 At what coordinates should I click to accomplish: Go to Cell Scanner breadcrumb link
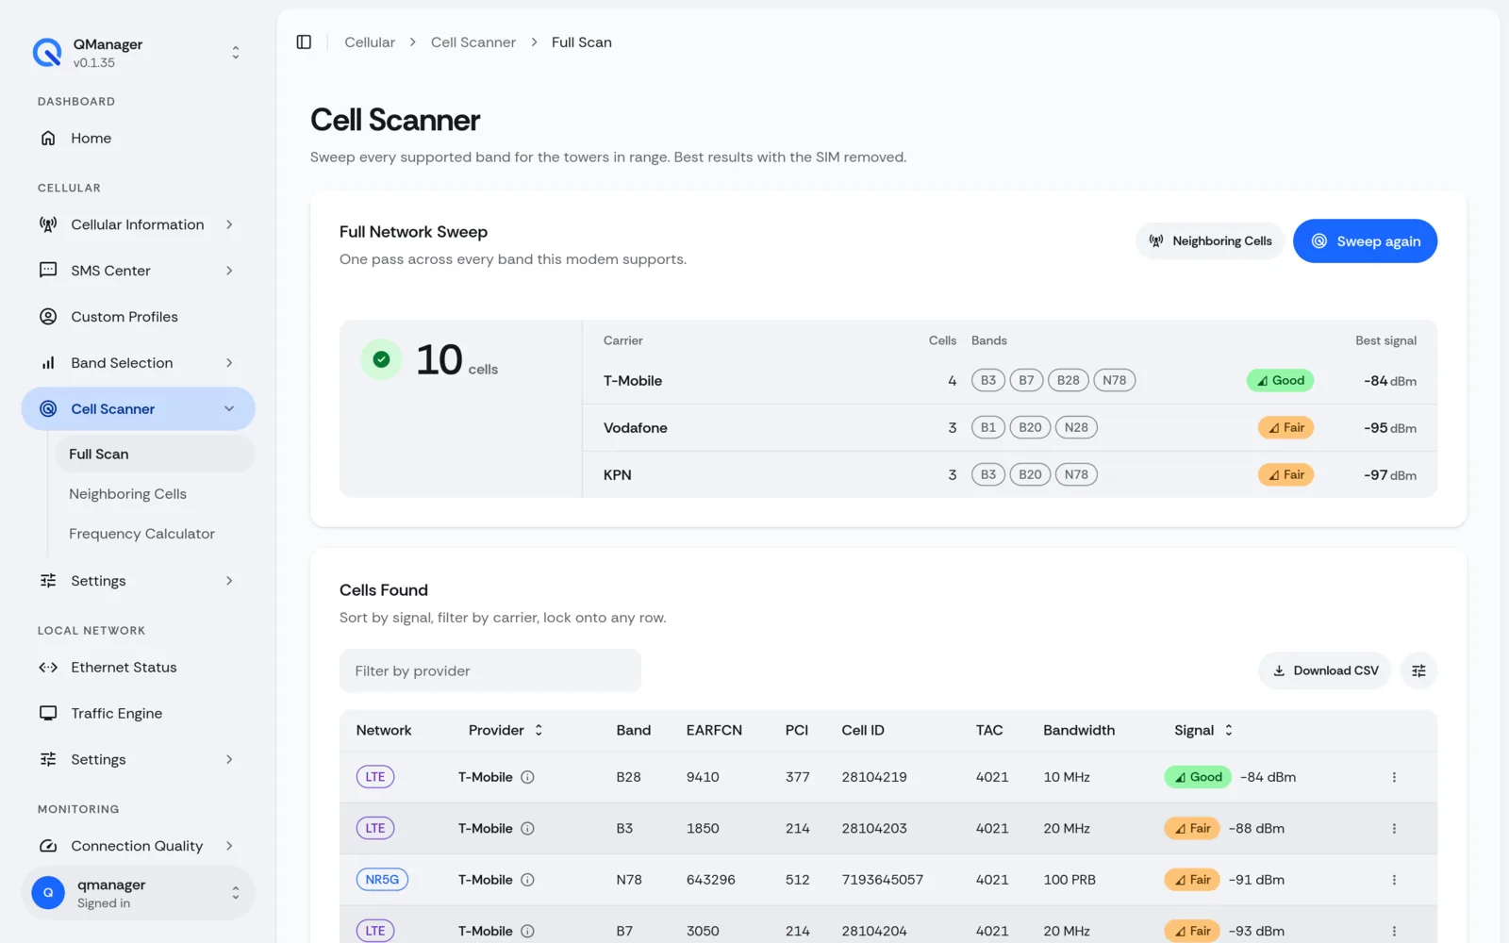pos(473,42)
